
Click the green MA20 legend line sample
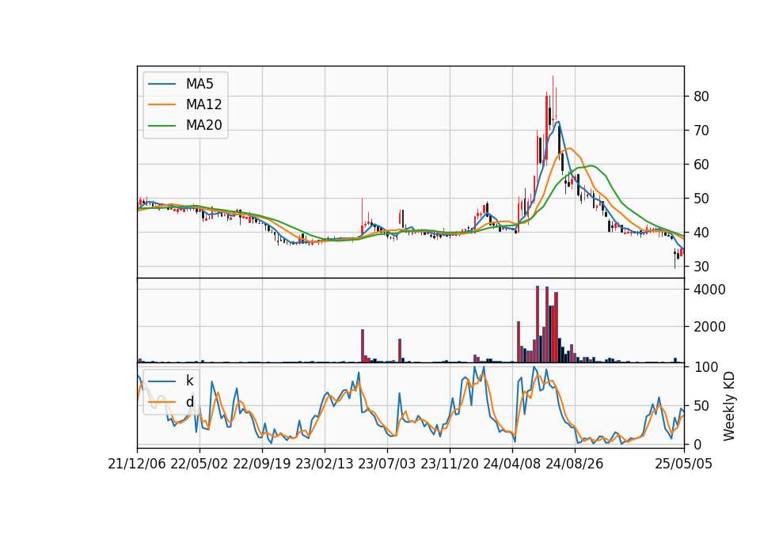tap(161, 125)
